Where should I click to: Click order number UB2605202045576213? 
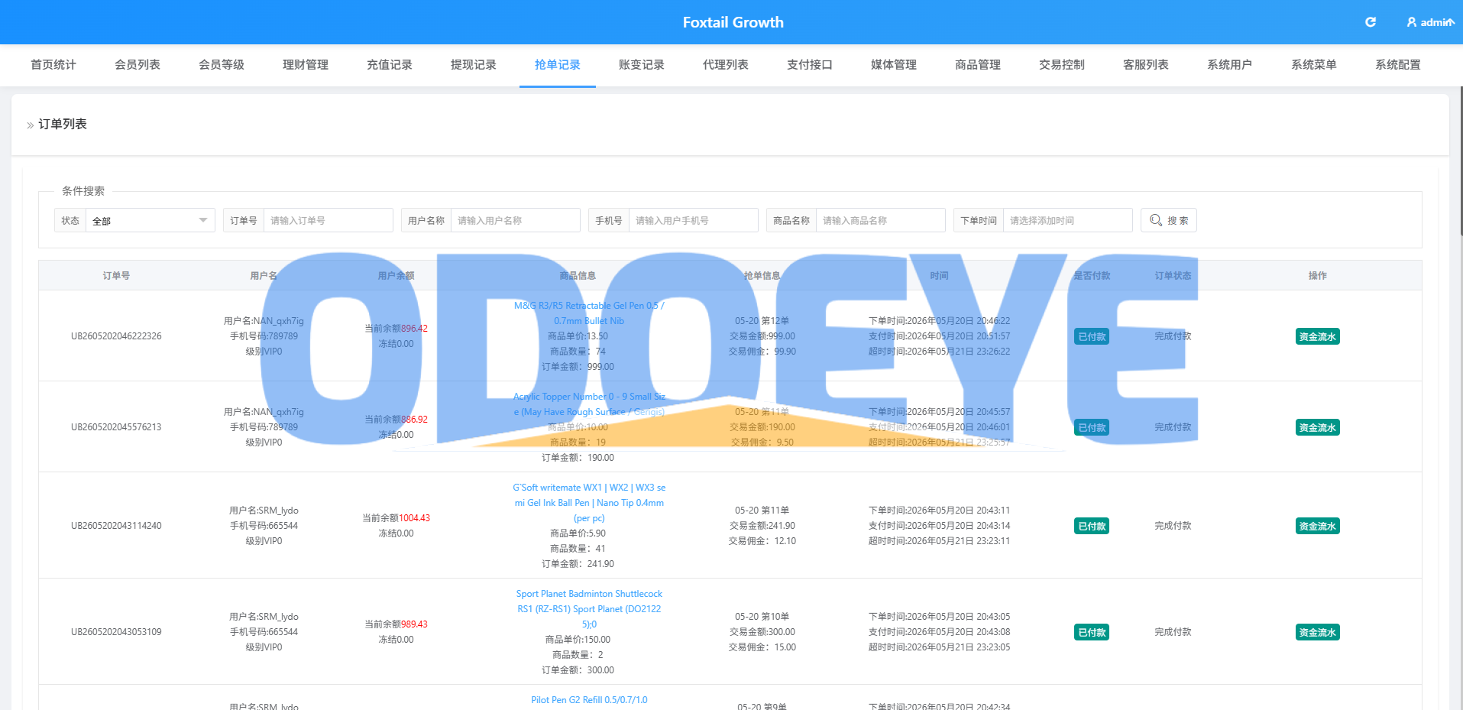click(x=116, y=427)
